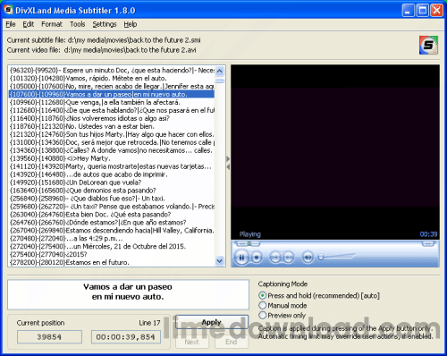Viewport: 447px width, 356px height.
Task: Select line '¿Un DeLorean que vuela?'
Action: click(112, 182)
